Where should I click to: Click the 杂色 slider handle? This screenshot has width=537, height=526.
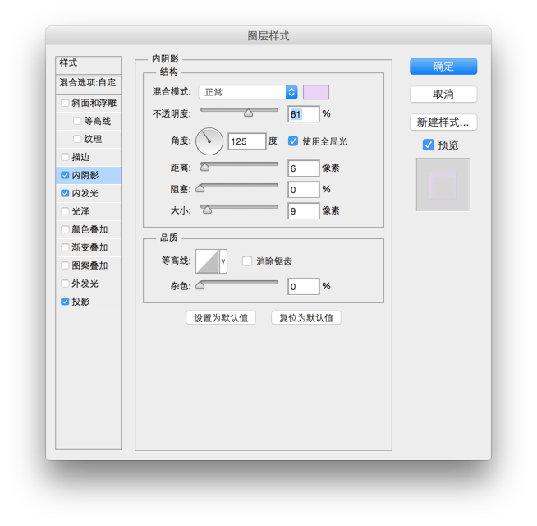[200, 285]
